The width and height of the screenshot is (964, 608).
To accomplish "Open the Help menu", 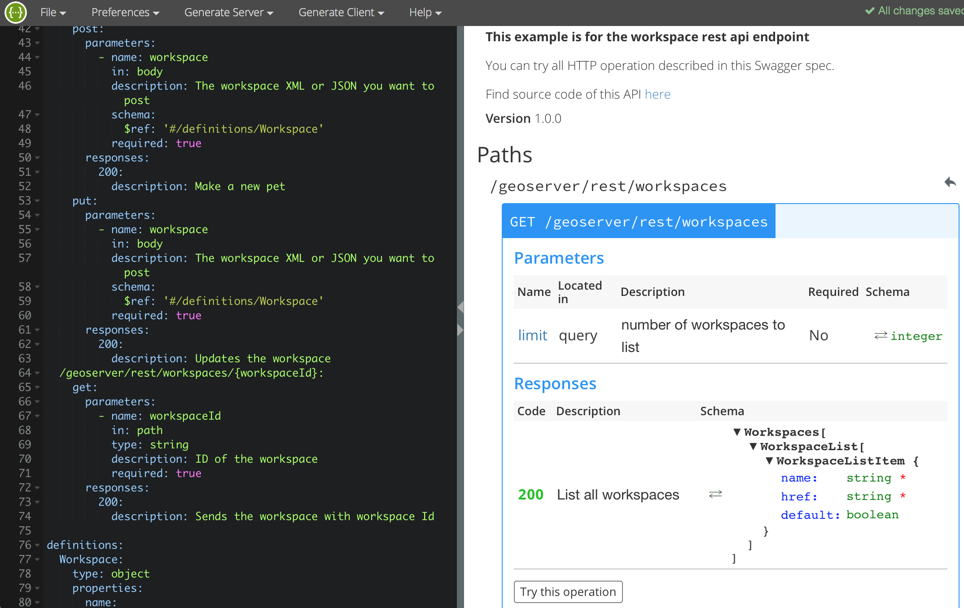I will pyautogui.click(x=424, y=12).
